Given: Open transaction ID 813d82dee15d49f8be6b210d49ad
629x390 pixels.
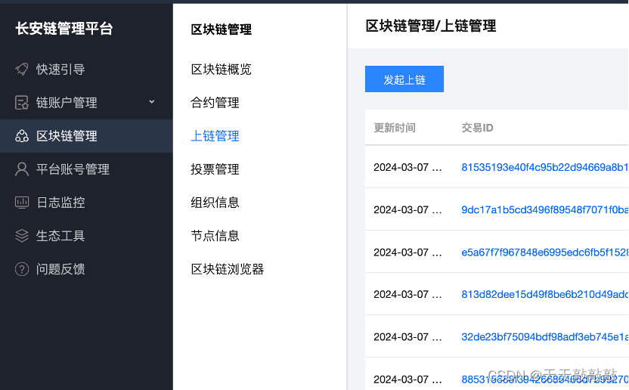Looking at the screenshot, I should click(545, 295).
